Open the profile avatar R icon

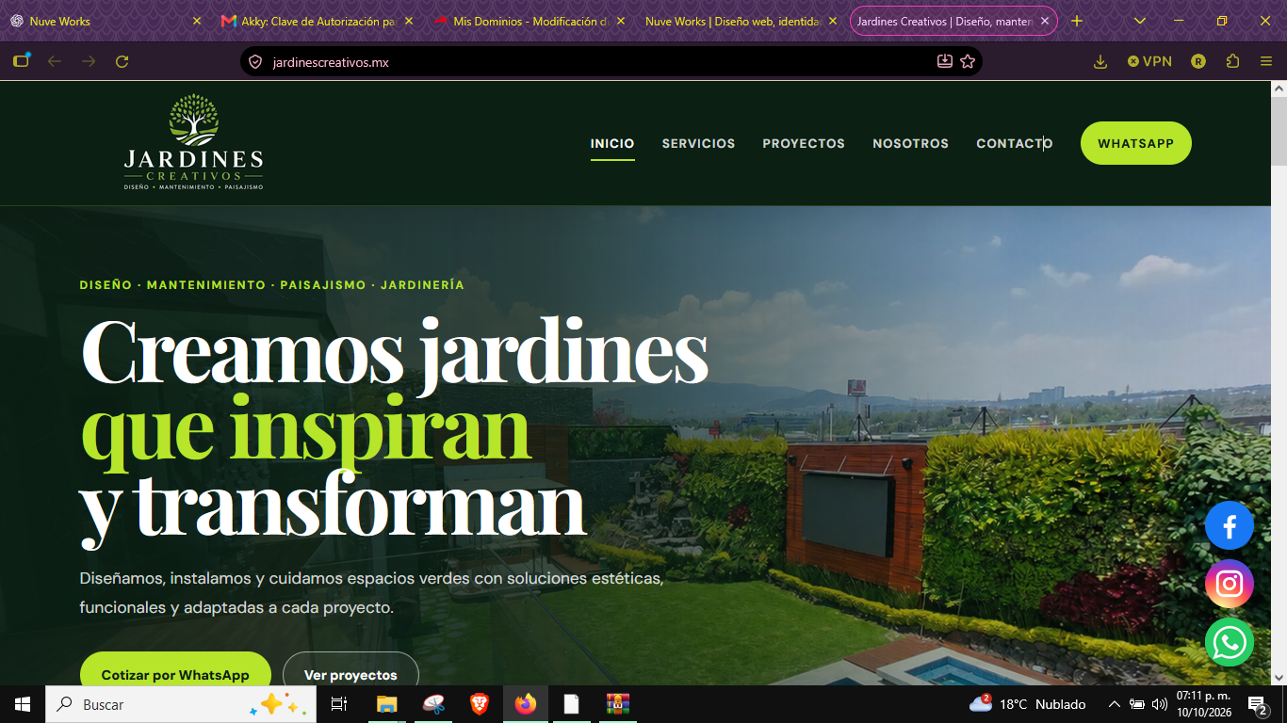click(x=1198, y=61)
